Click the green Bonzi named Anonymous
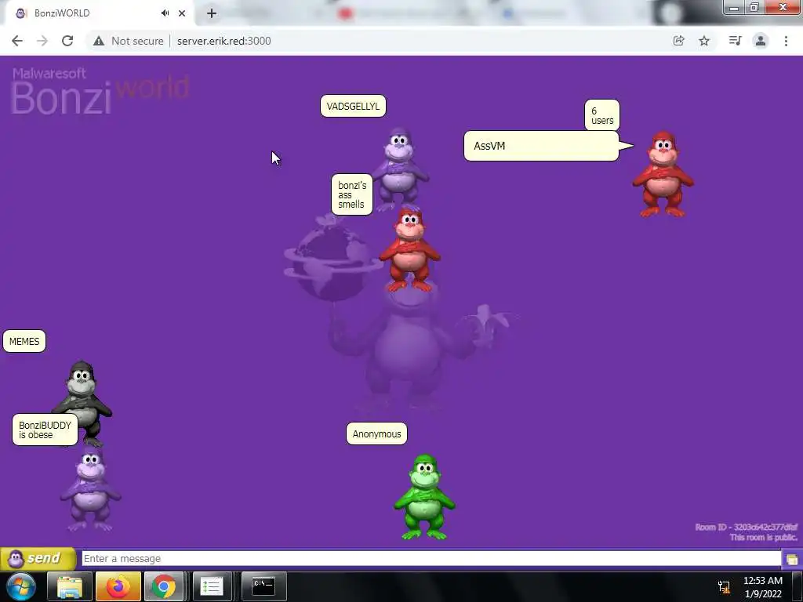Viewport: 803px width, 602px height. (424, 496)
